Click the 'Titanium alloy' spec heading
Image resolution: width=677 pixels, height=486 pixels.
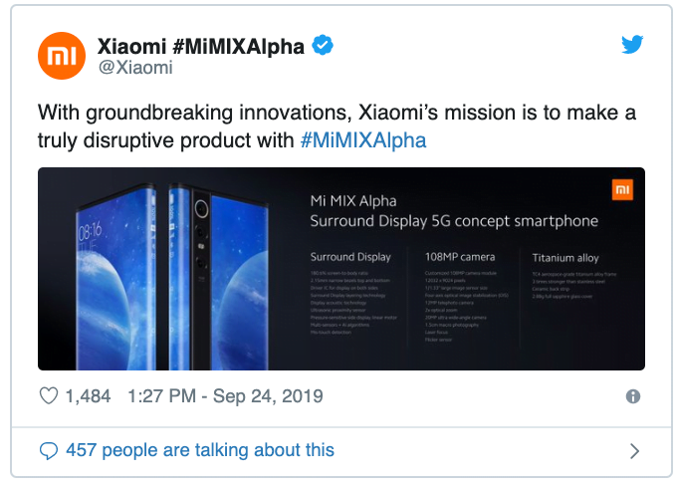point(565,258)
